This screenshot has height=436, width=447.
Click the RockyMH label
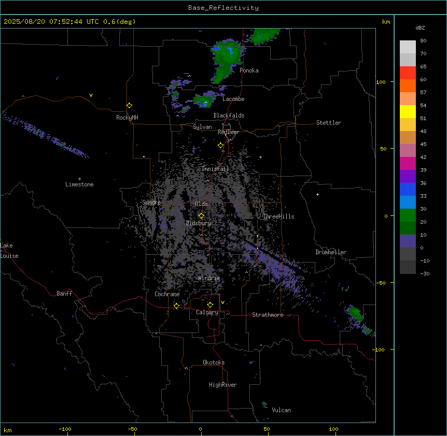click(127, 118)
